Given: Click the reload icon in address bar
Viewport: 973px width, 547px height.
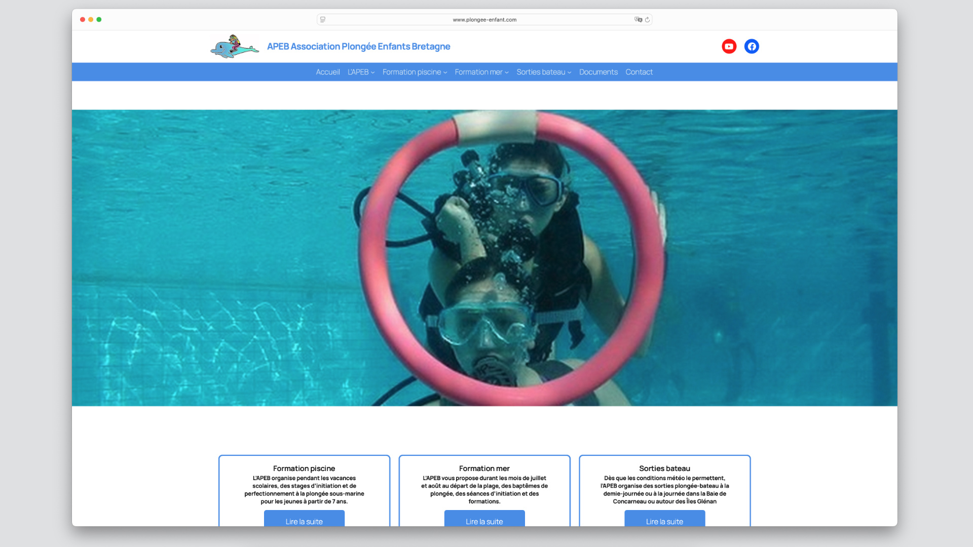Looking at the screenshot, I should (x=647, y=20).
